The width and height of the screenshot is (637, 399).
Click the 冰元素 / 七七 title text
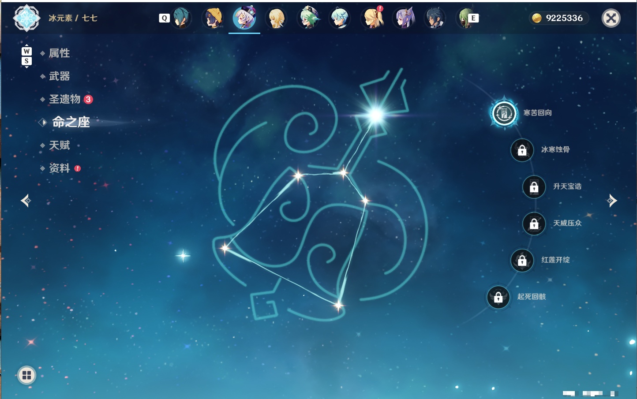(73, 18)
